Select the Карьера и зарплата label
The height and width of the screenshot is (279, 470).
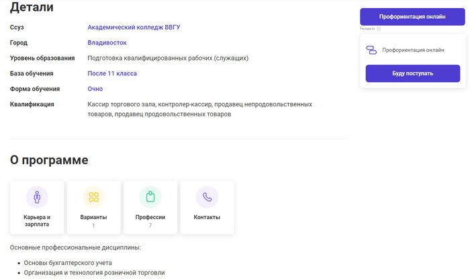click(37, 221)
